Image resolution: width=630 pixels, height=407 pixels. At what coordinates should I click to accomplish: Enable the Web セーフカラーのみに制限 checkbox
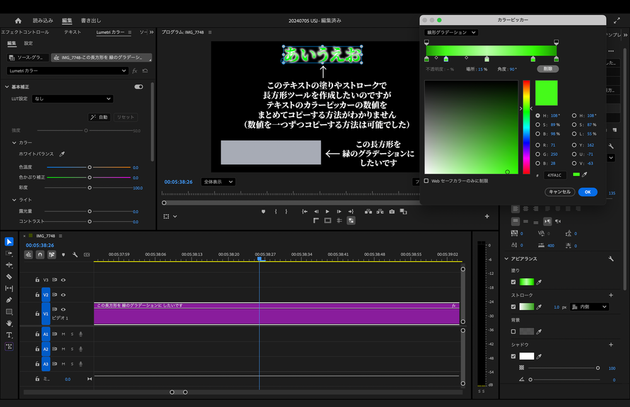pos(427,181)
